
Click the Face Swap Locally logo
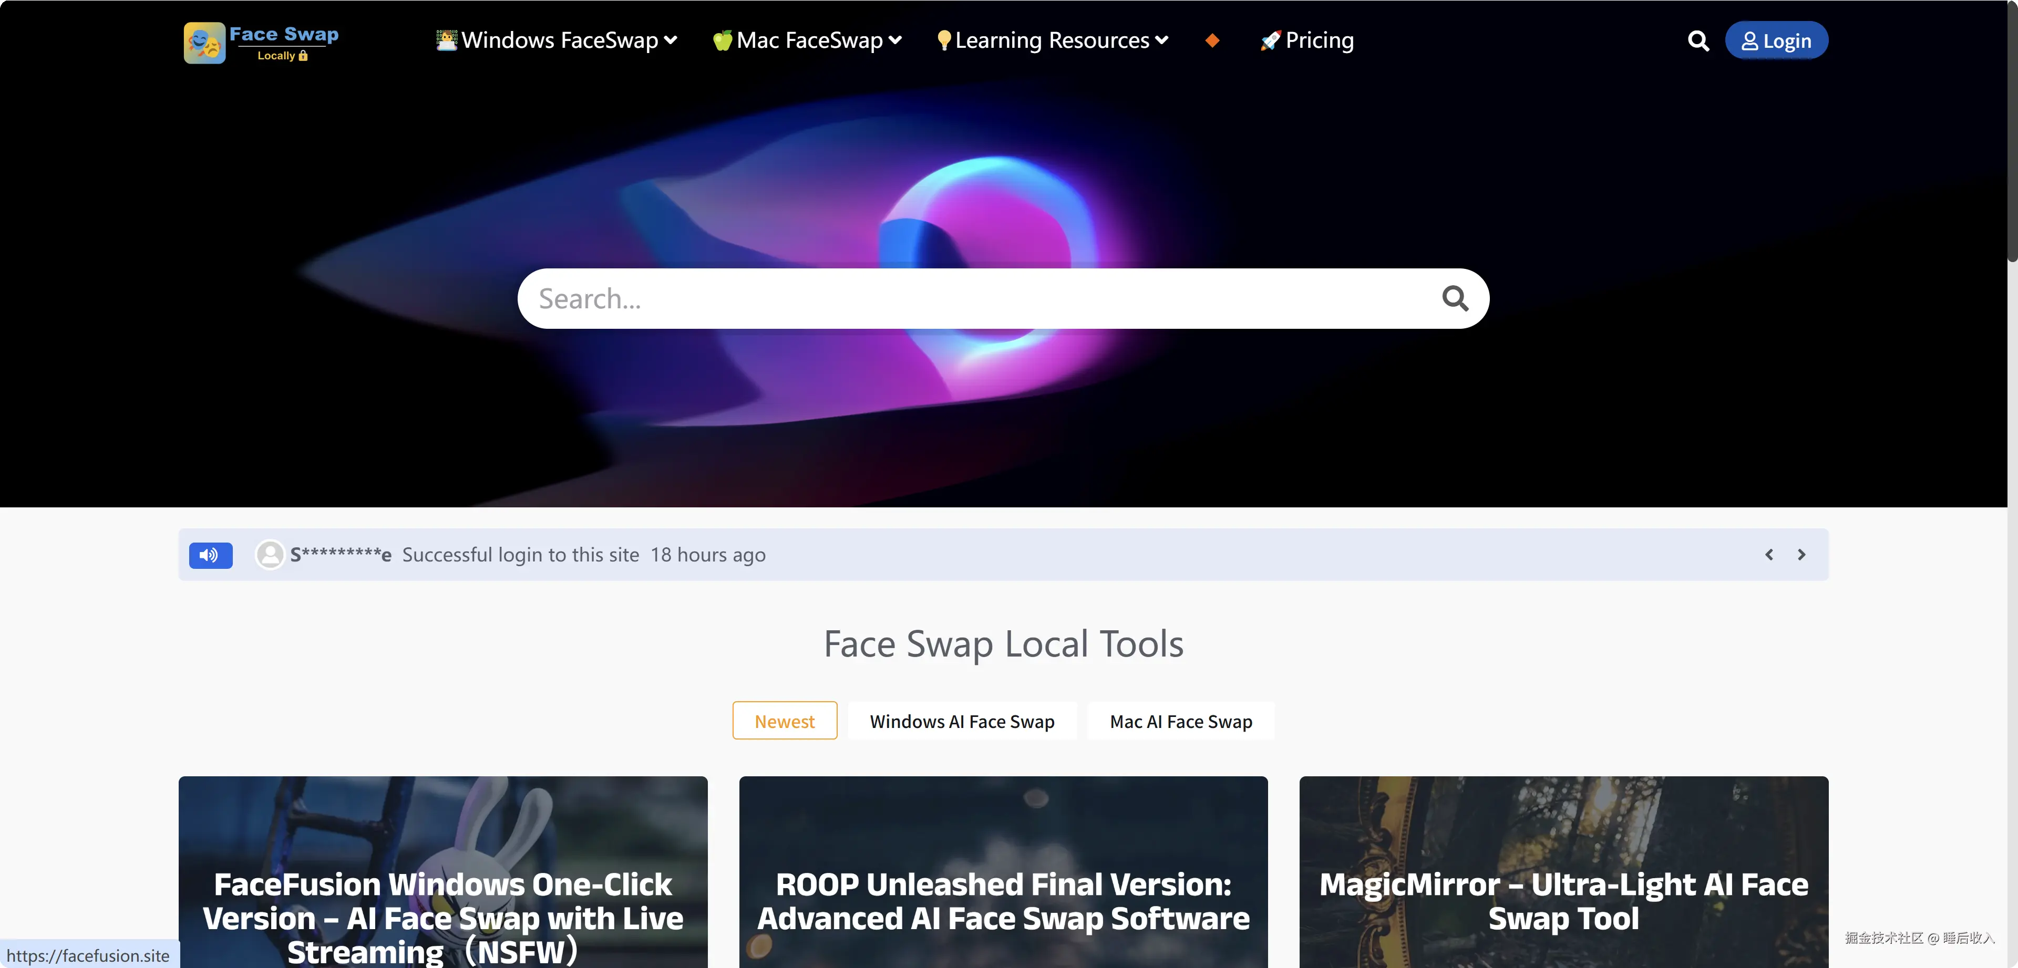point(261,43)
